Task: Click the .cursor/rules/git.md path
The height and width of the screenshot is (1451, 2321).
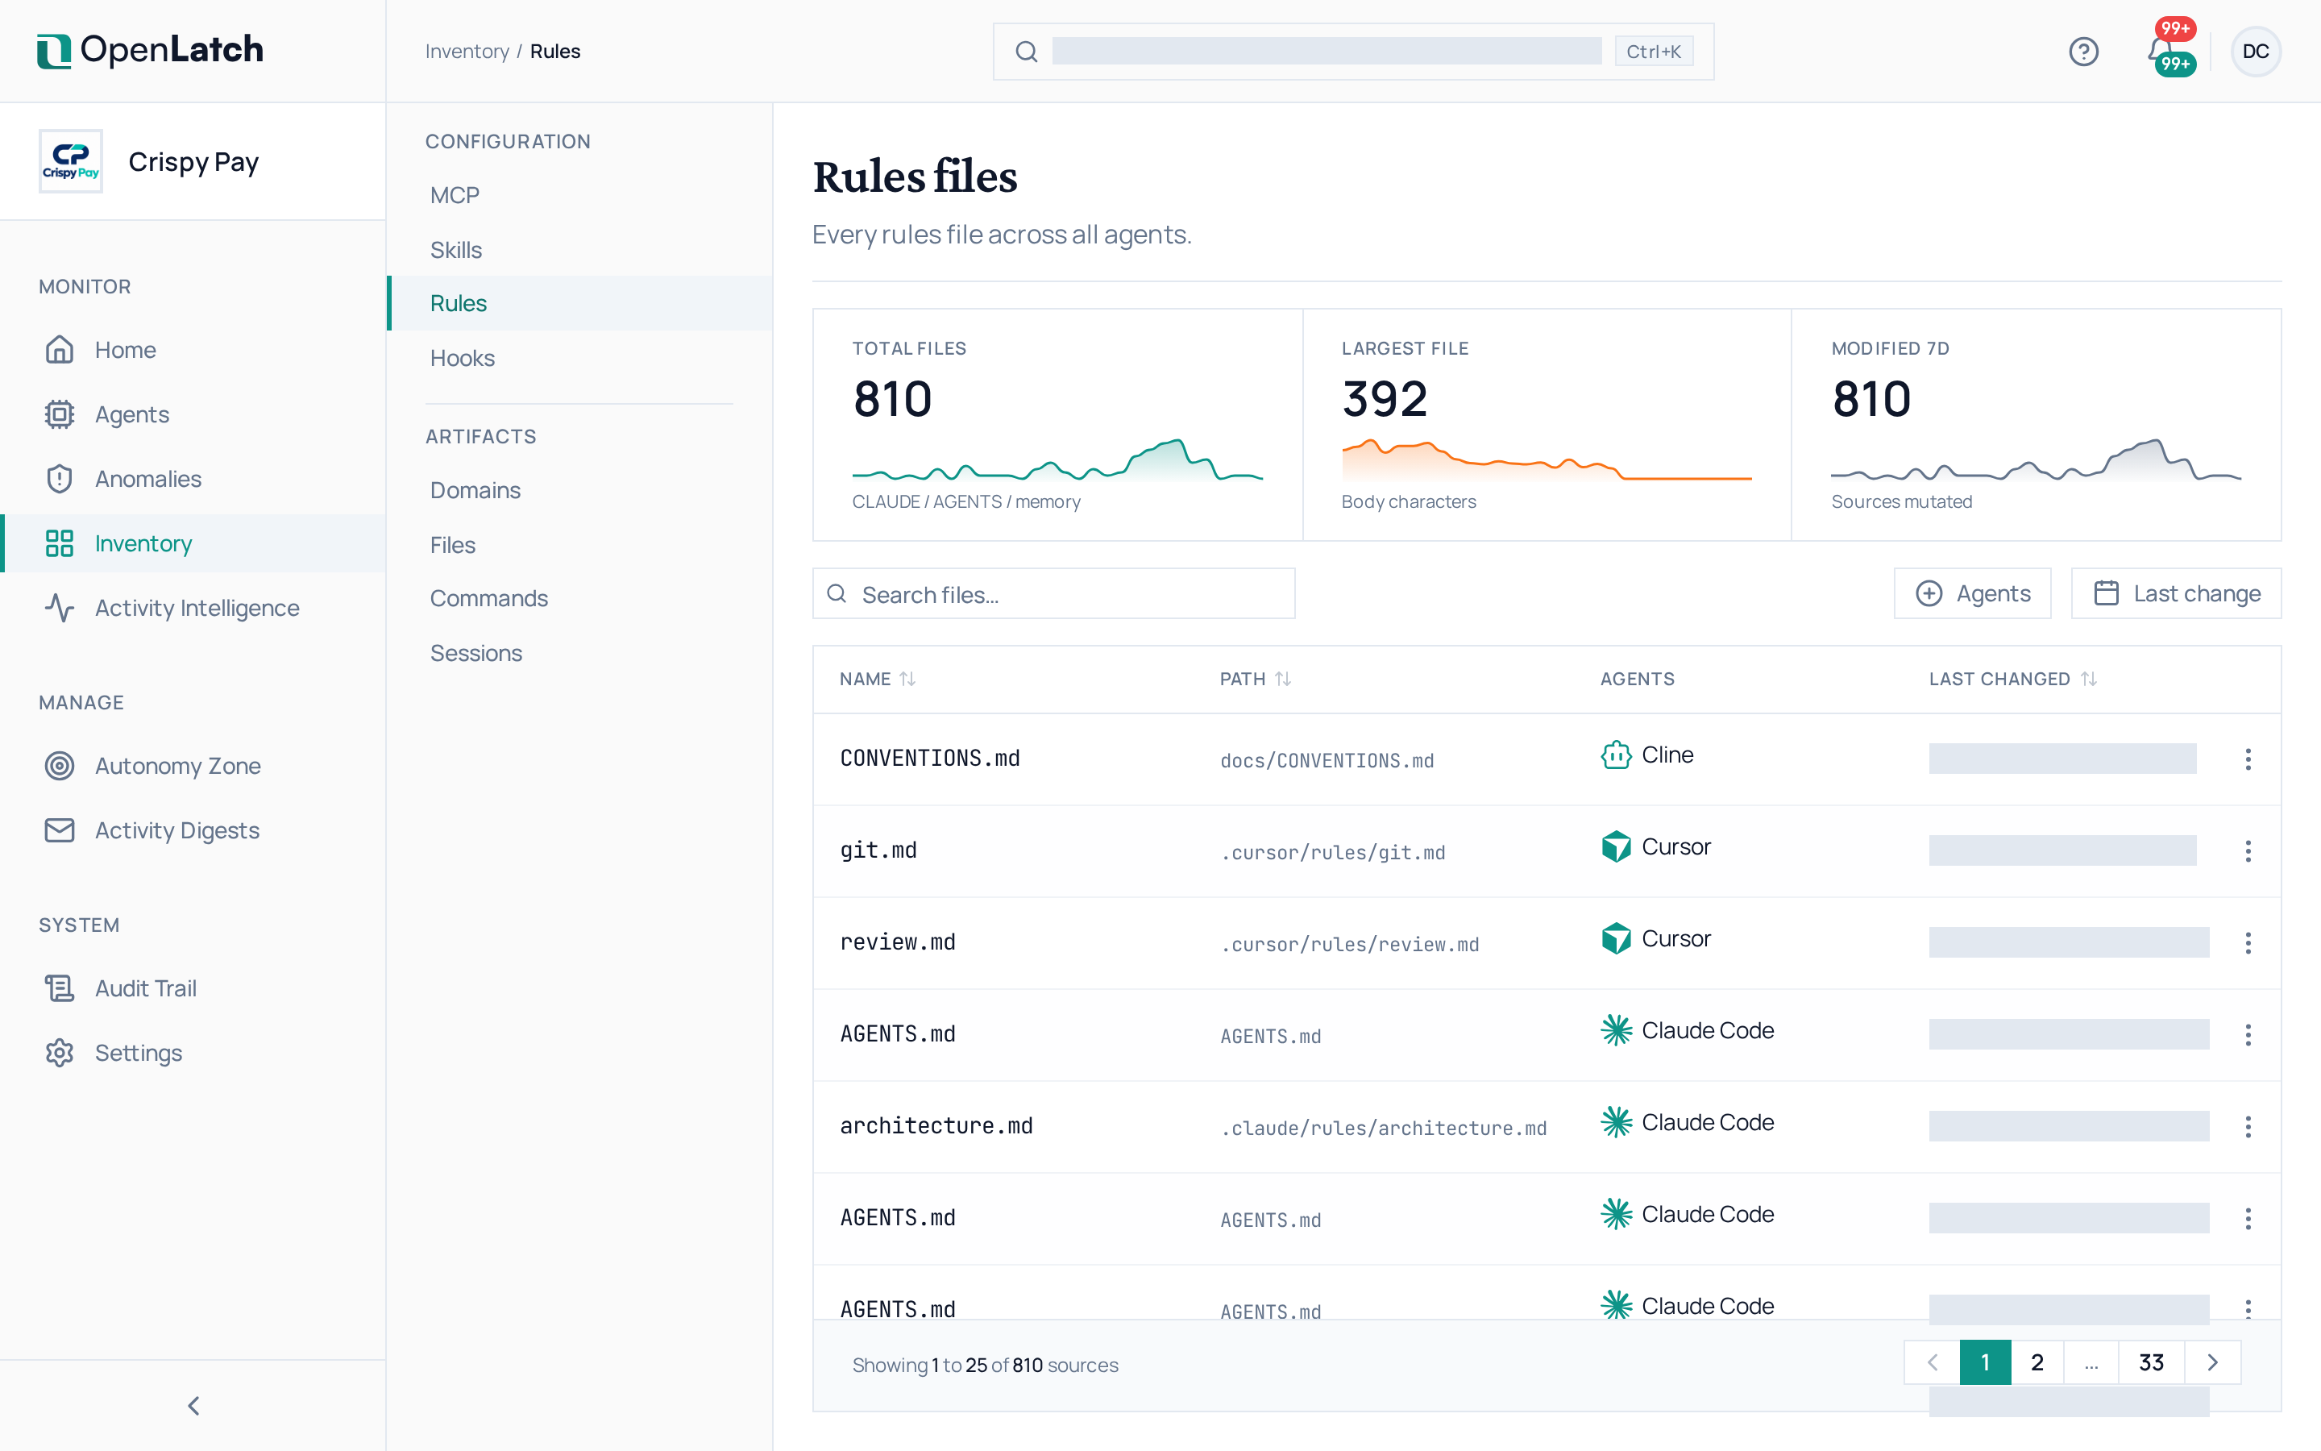Action: pyautogui.click(x=1332, y=852)
